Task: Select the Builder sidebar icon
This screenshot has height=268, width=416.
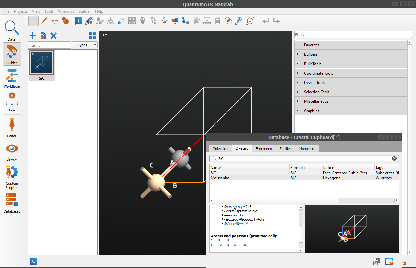Action: (x=12, y=54)
